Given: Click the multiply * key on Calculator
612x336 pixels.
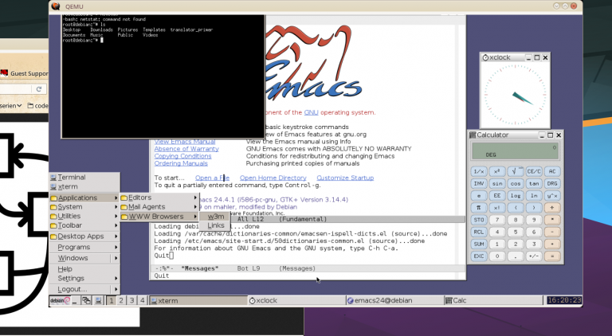Looking at the screenshot, I should coord(552,220).
